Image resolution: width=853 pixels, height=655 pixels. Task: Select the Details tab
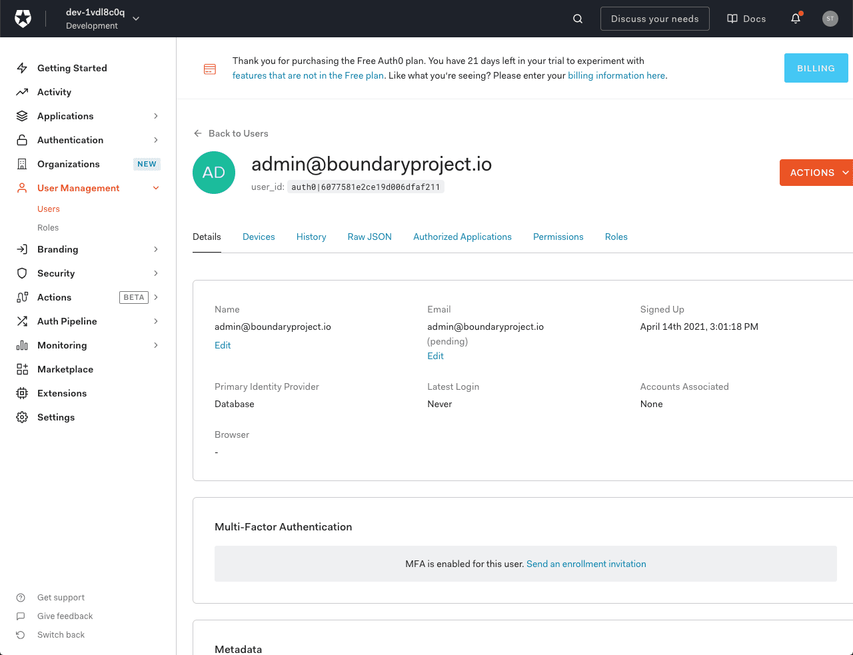pos(207,237)
